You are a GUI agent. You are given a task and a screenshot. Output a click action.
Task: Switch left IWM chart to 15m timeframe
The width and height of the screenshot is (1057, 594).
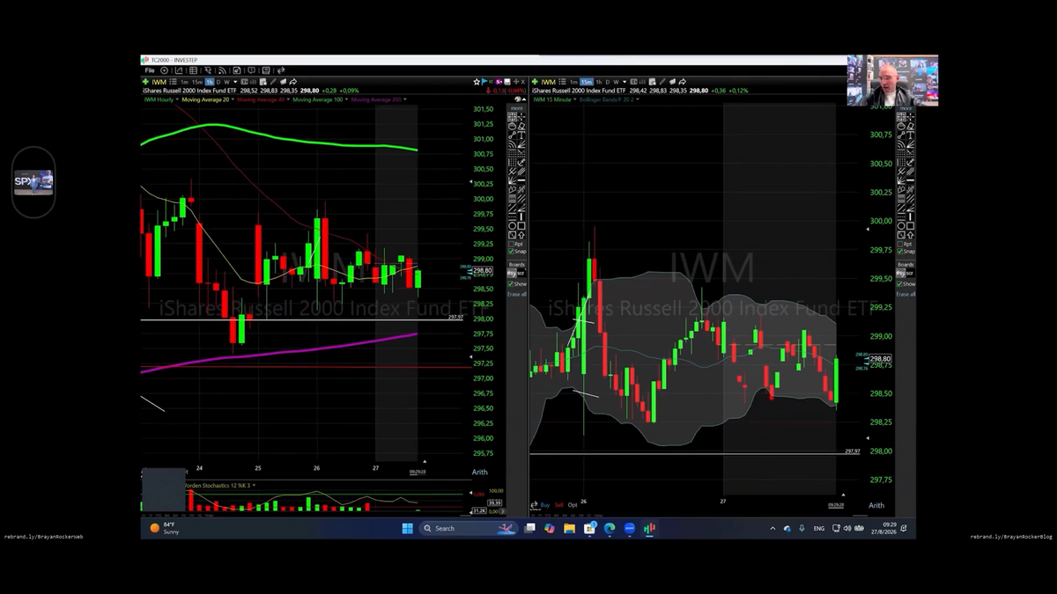click(x=197, y=82)
